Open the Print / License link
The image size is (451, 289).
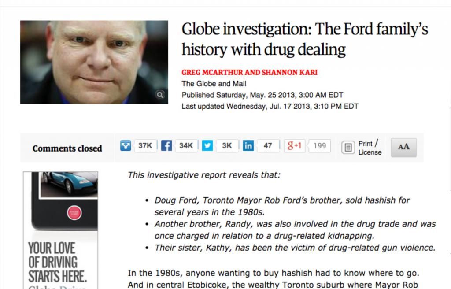(370, 148)
